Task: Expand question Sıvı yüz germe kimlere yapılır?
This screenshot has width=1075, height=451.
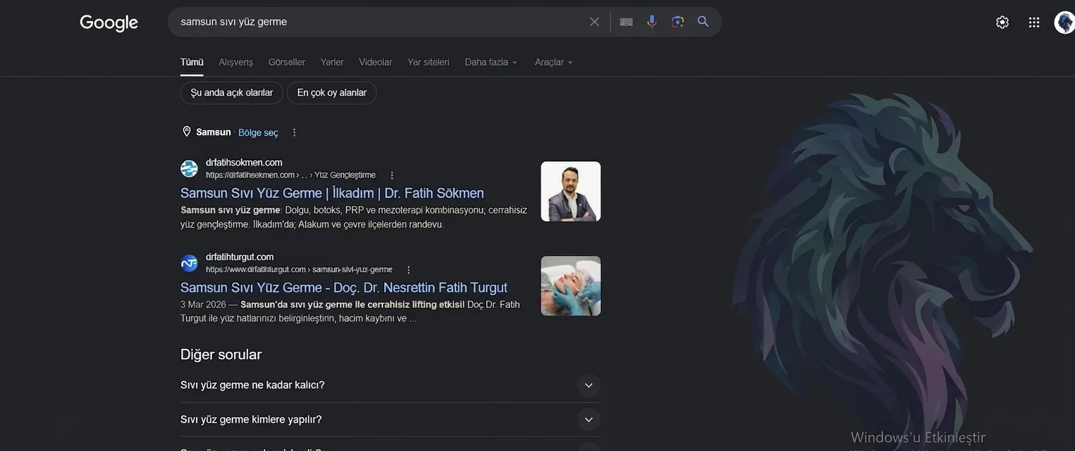Action: point(391,419)
